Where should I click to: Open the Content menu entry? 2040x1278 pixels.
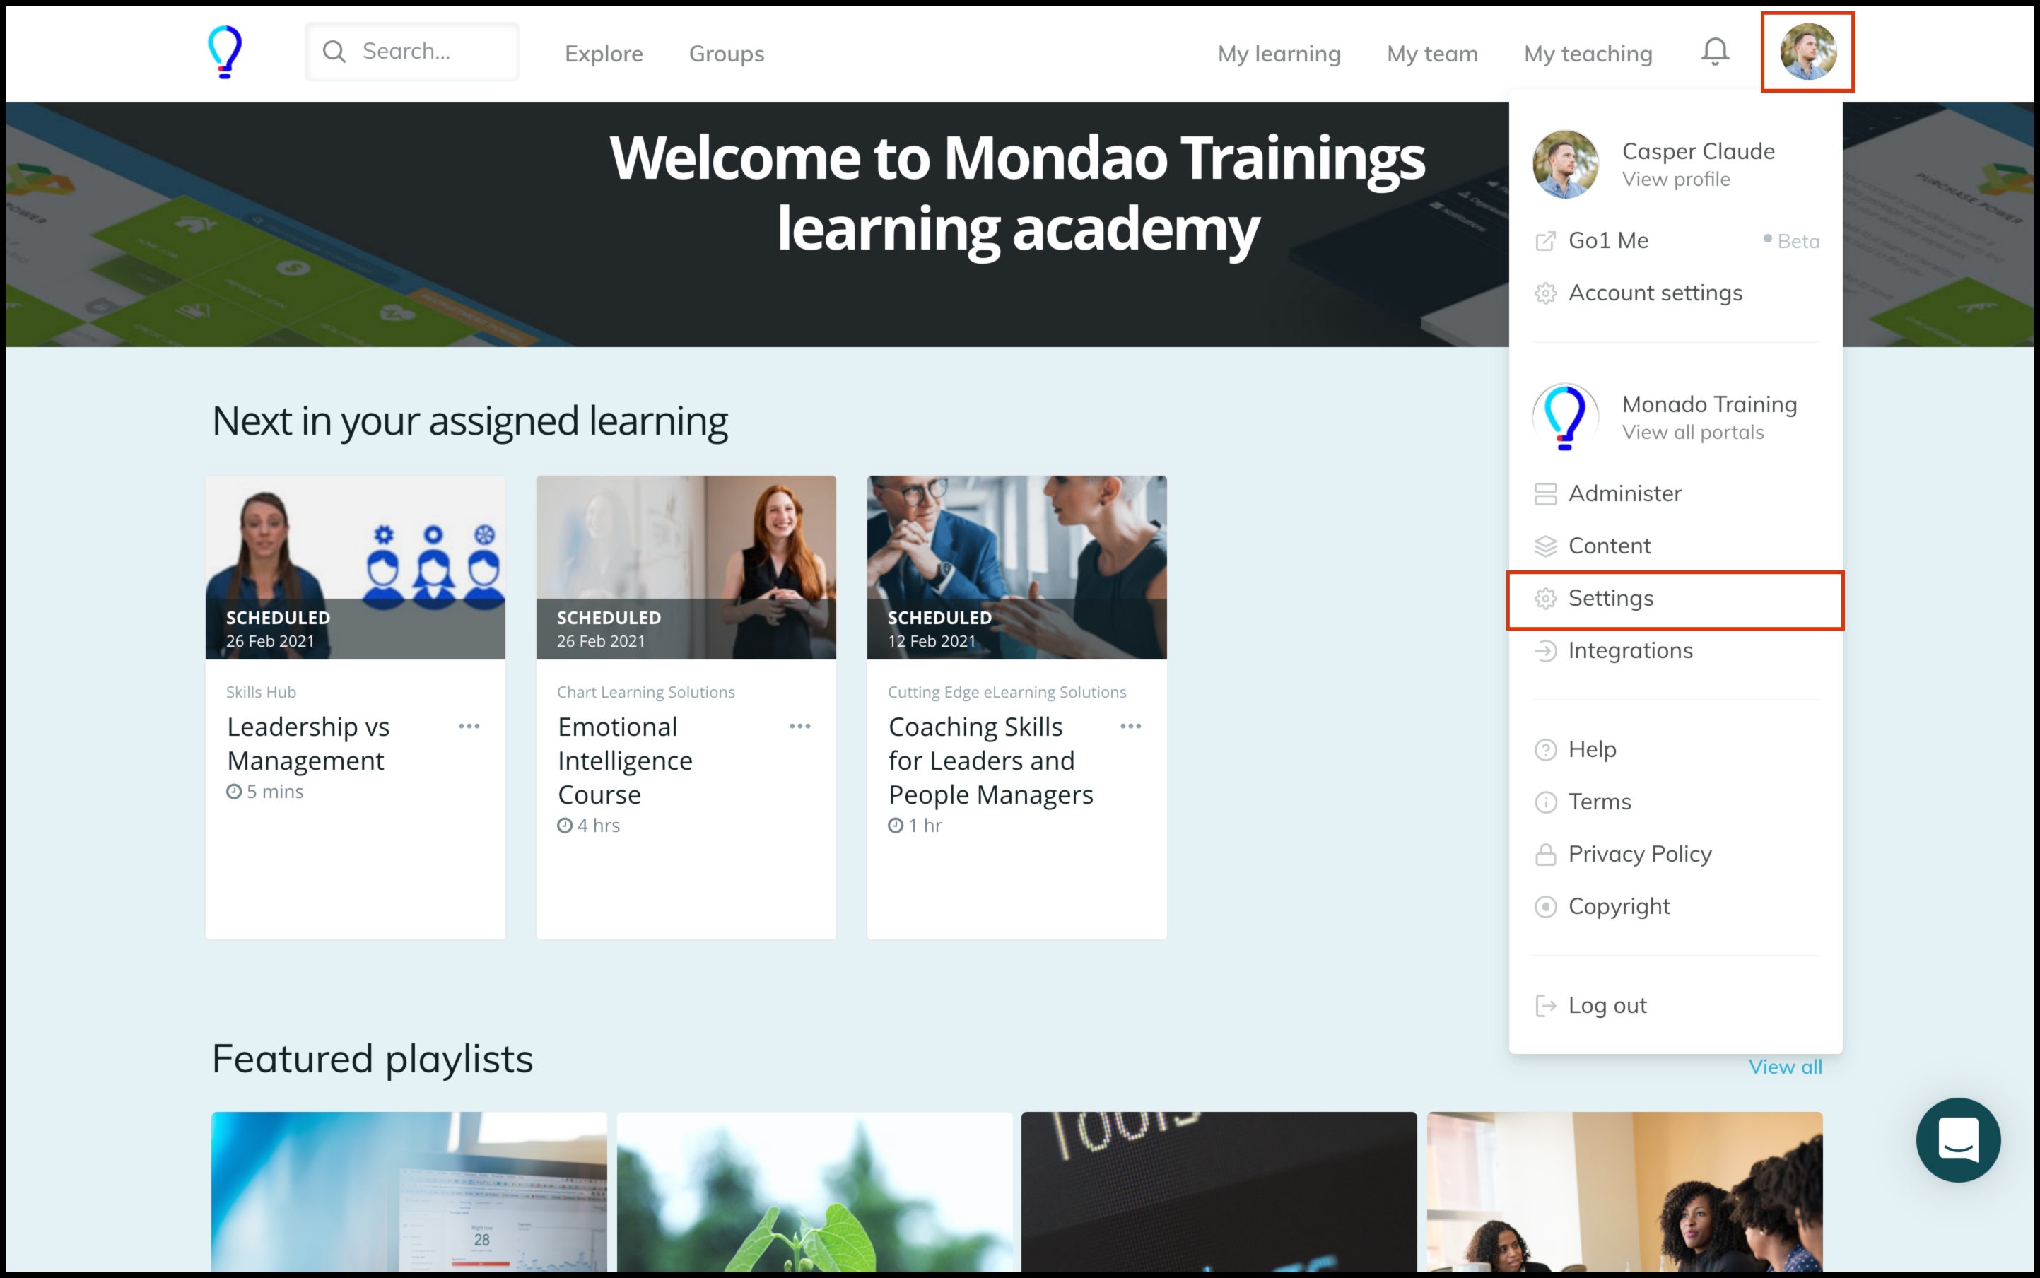coord(1609,546)
